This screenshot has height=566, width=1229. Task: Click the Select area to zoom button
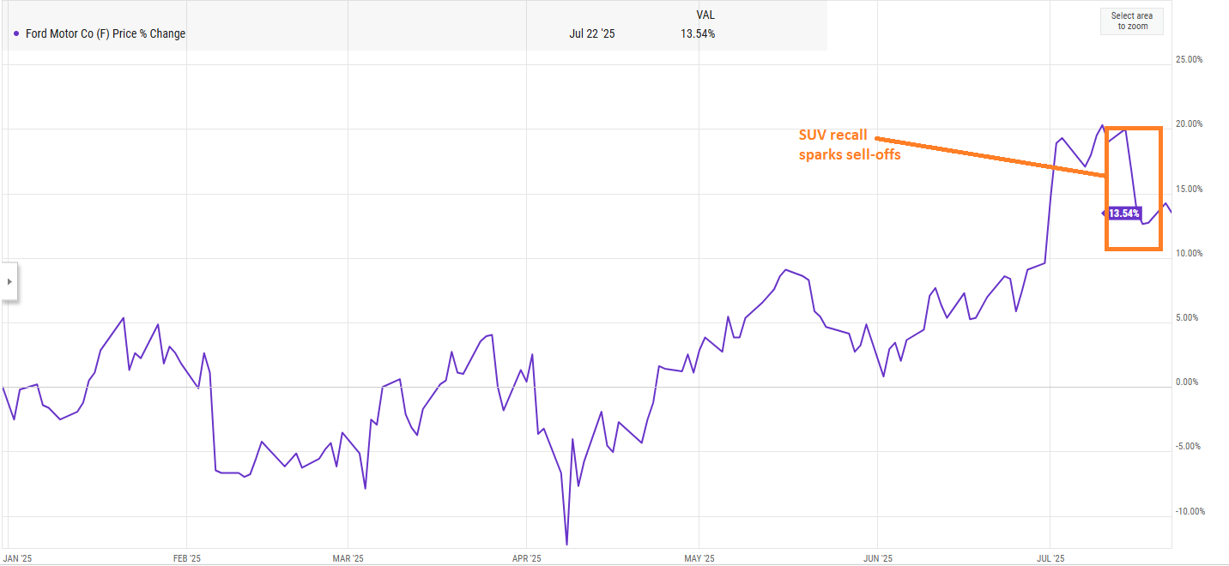[1131, 21]
